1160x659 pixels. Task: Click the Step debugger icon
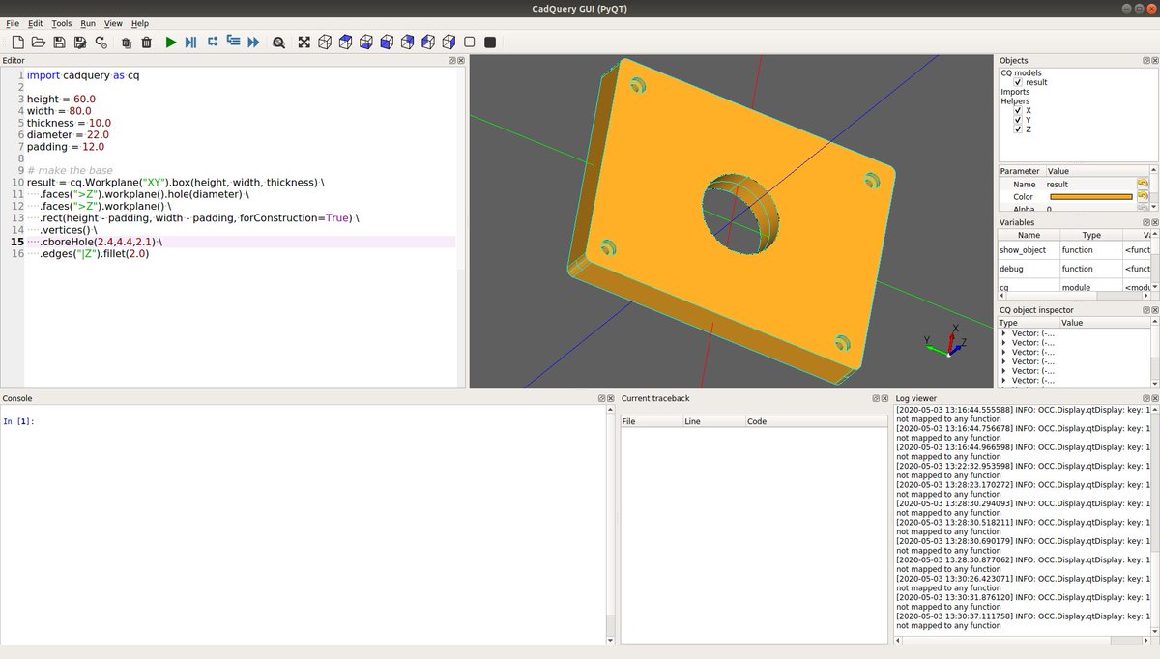pyautogui.click(x=212, y=42)
